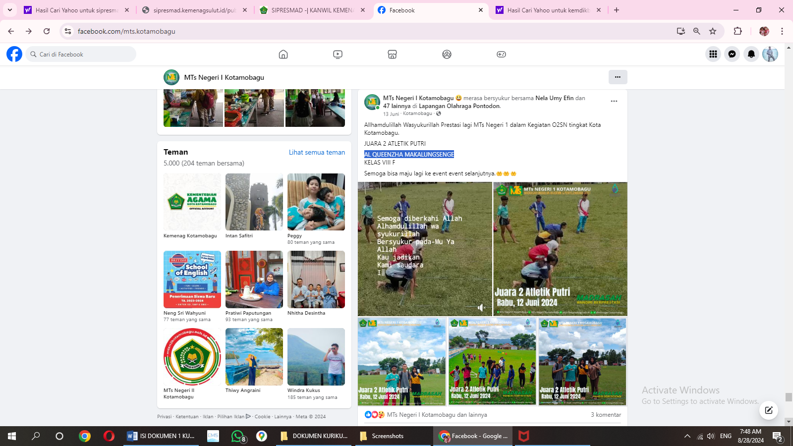Open profile page three-dot options button
This screenshot has height=446, width=793.
click(x=618, y=77)
